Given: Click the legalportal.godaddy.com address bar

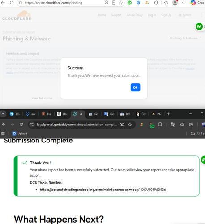Looking at the screenshot, I should click(x=77, y=125).
